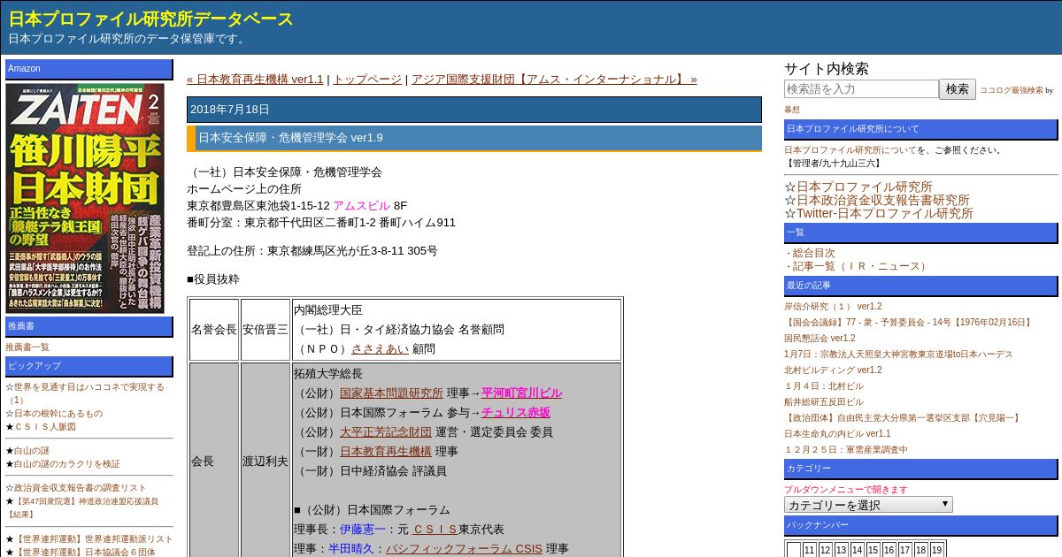Open 国家基本問題研究所 link

[x=391, y=393]
